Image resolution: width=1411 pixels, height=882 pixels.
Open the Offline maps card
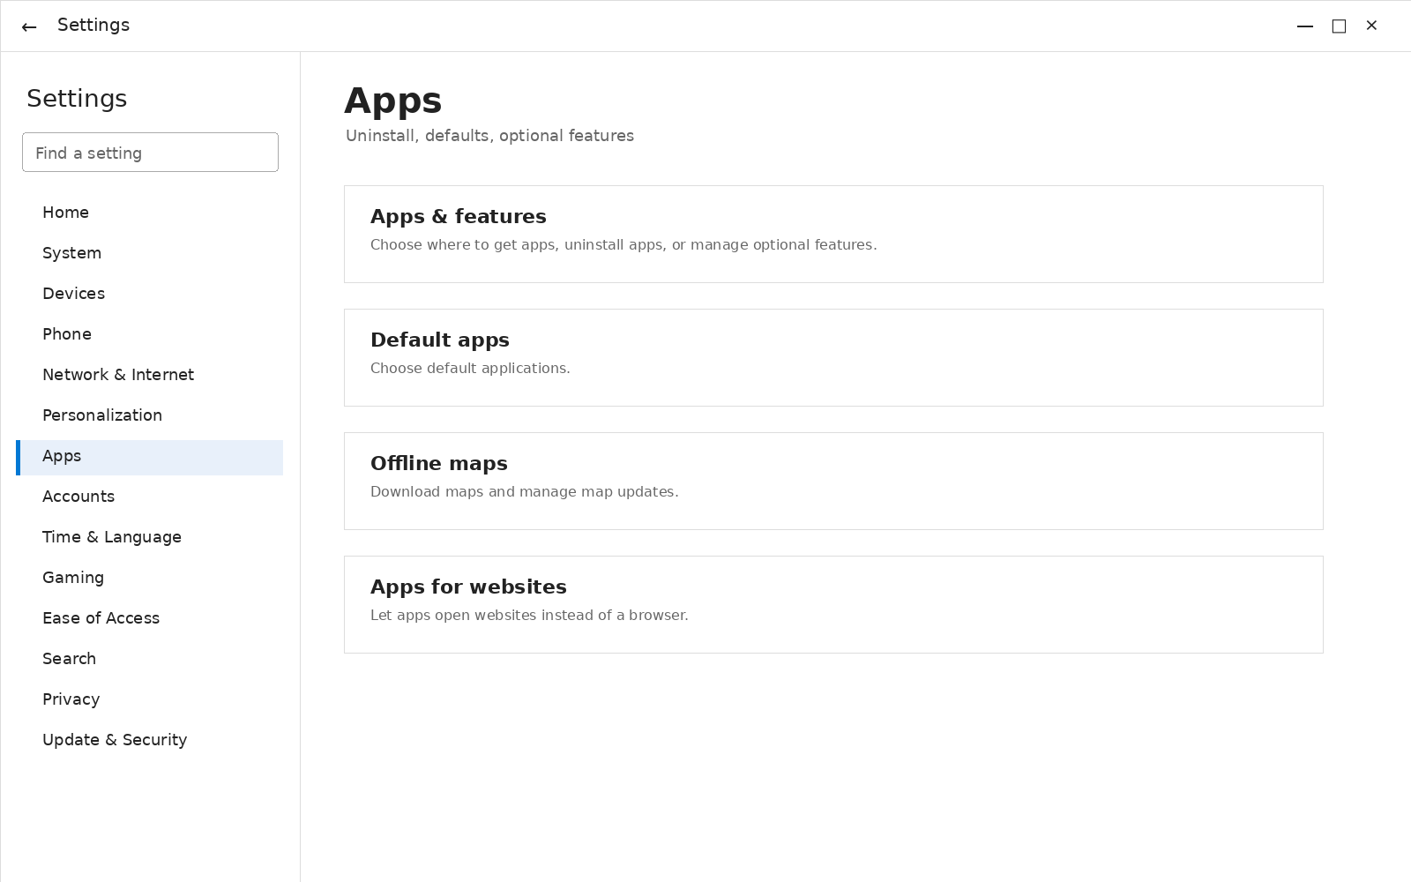point(833,481)
